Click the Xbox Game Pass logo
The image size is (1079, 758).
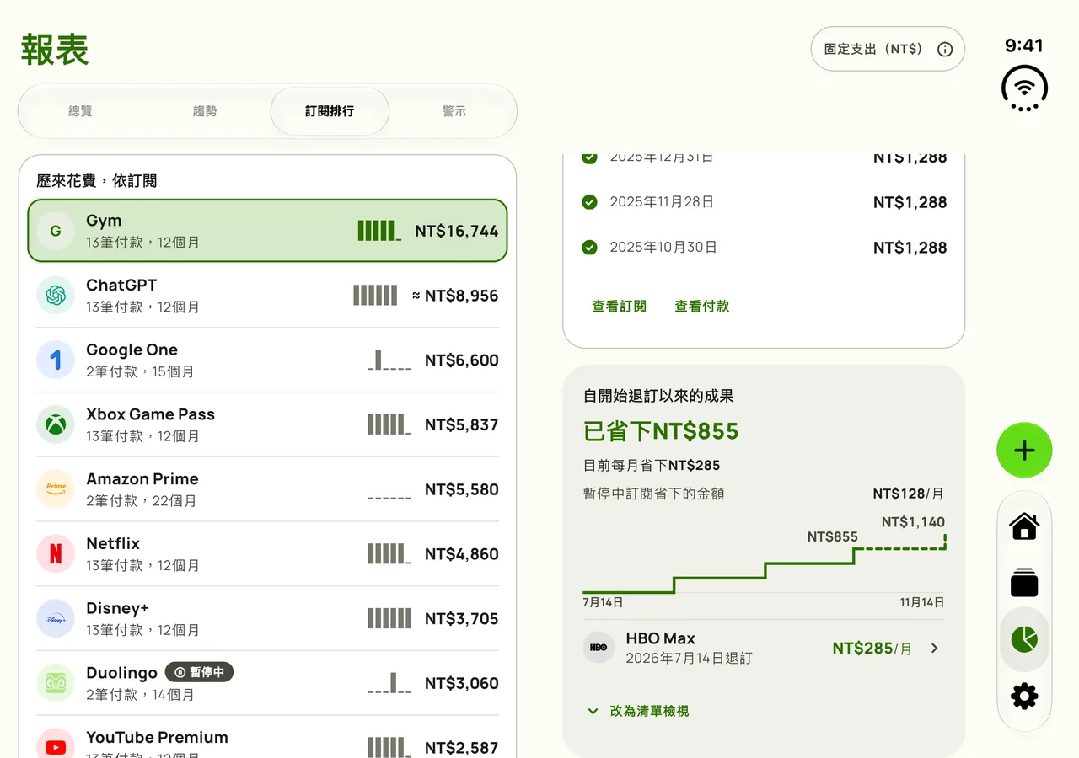(56, 424)
